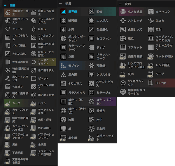Open the 小さな惑星 tiny planet item

coord(135,12)
